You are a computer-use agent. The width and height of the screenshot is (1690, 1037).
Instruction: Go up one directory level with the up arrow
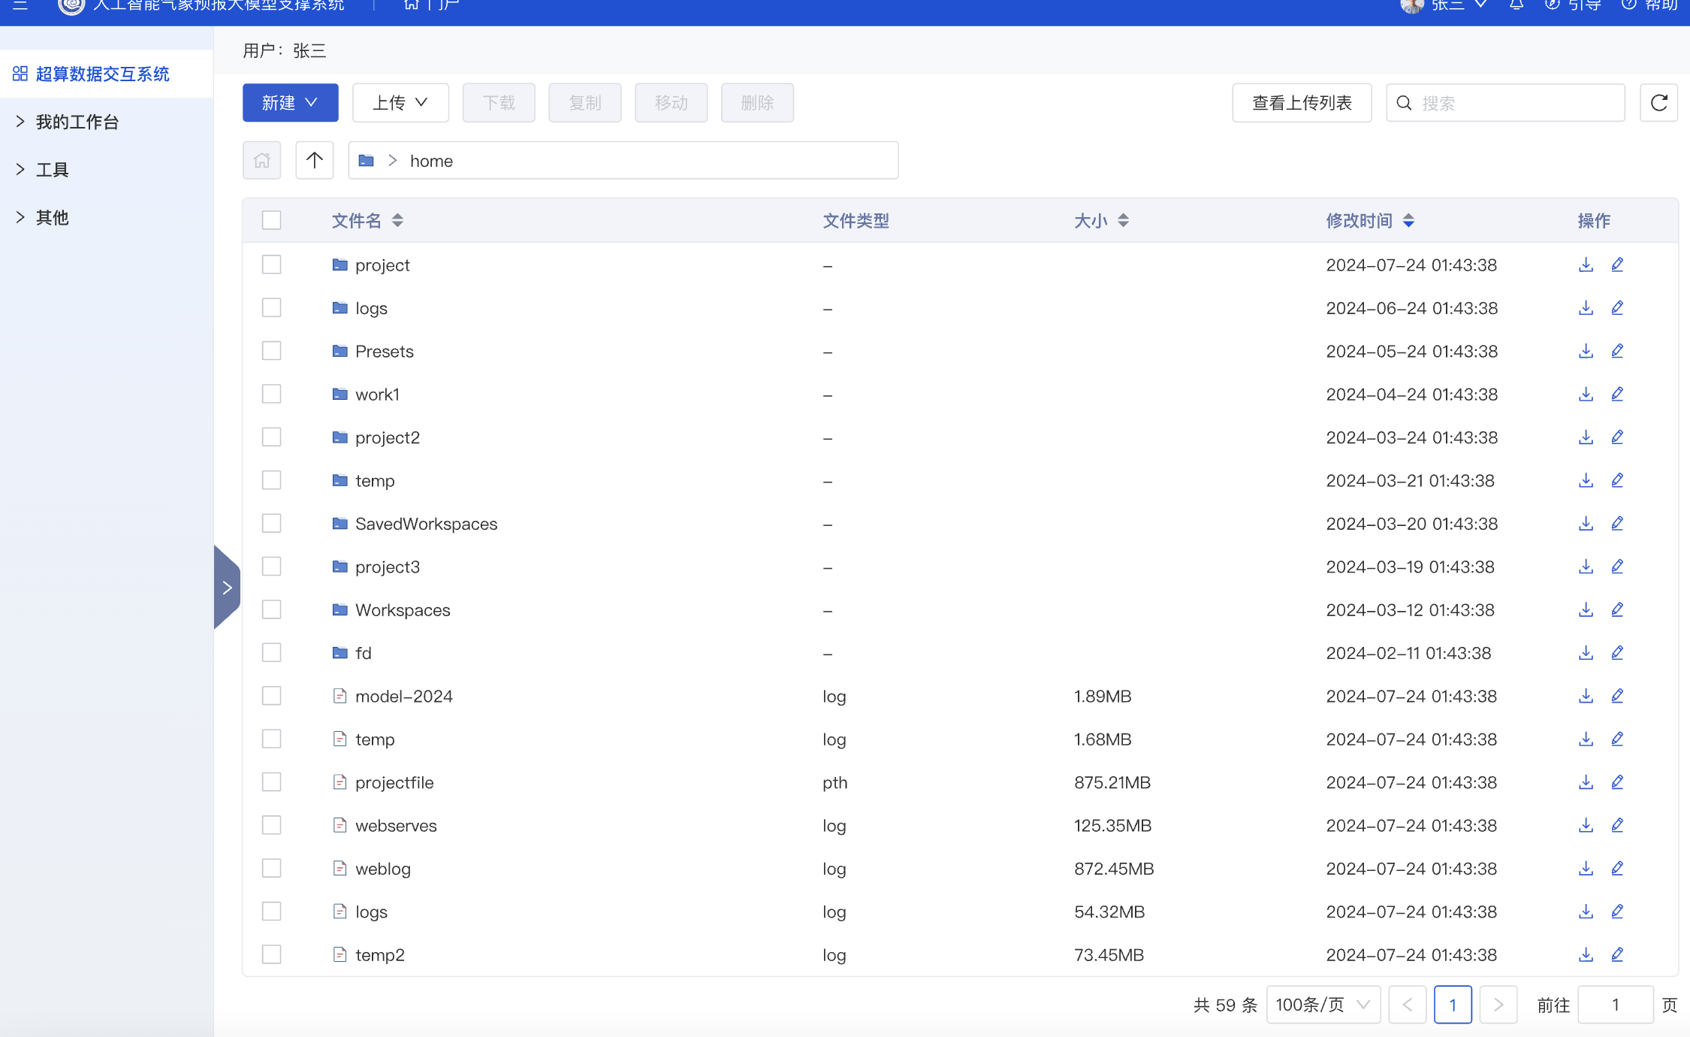click(314, 160)
